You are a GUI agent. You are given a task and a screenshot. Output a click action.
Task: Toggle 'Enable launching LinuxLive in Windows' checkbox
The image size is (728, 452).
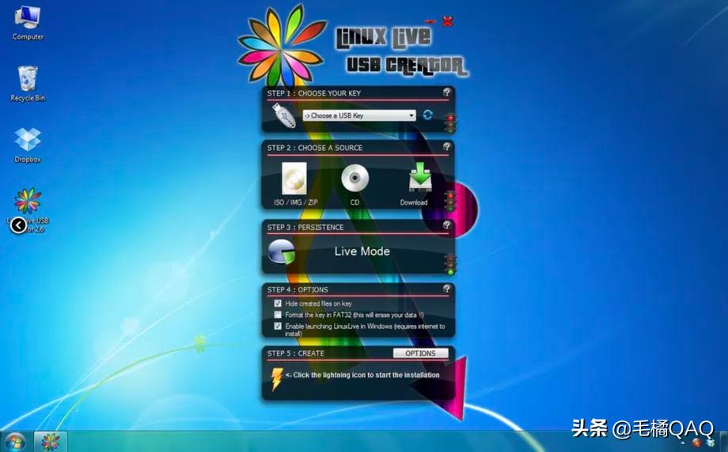click(x=278, y=326)
